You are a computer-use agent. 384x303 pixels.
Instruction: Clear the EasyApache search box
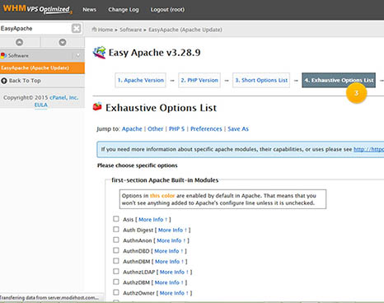(x=77, y=28)
